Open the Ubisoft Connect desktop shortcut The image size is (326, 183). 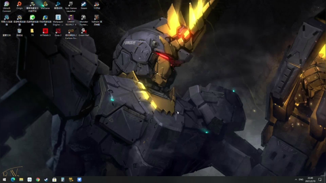6,6
